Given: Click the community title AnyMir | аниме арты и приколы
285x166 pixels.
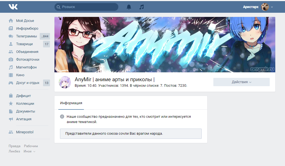Looking at the screenshot, I should [115, 80].
